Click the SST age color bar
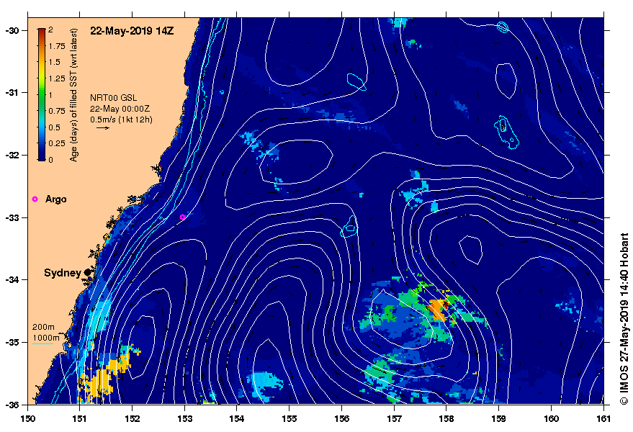This screenshot has width=633, height=432. 42,94
